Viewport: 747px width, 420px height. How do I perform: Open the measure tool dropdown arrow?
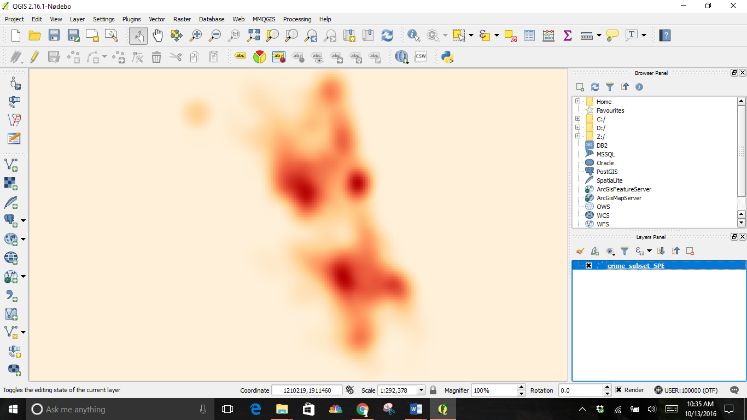[x=598, y=35]
